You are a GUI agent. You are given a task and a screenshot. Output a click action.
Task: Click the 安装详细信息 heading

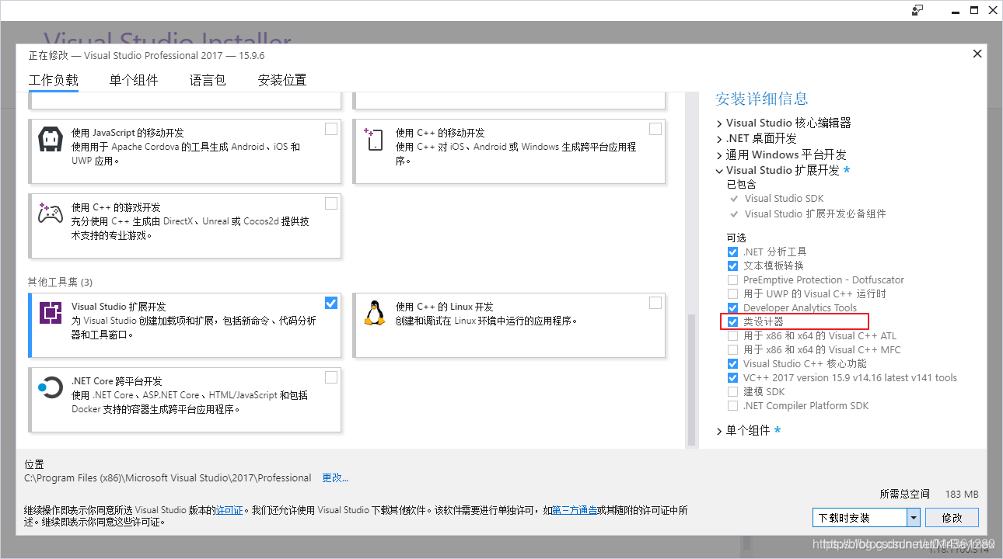(x=762, y=99)
